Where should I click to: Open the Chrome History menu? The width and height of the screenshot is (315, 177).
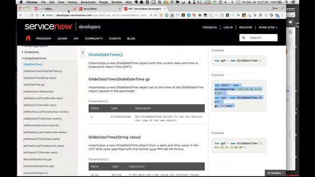pyautogui.click(x=72, y=2)
